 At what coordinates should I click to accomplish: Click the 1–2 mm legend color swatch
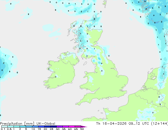coord(17,127)
